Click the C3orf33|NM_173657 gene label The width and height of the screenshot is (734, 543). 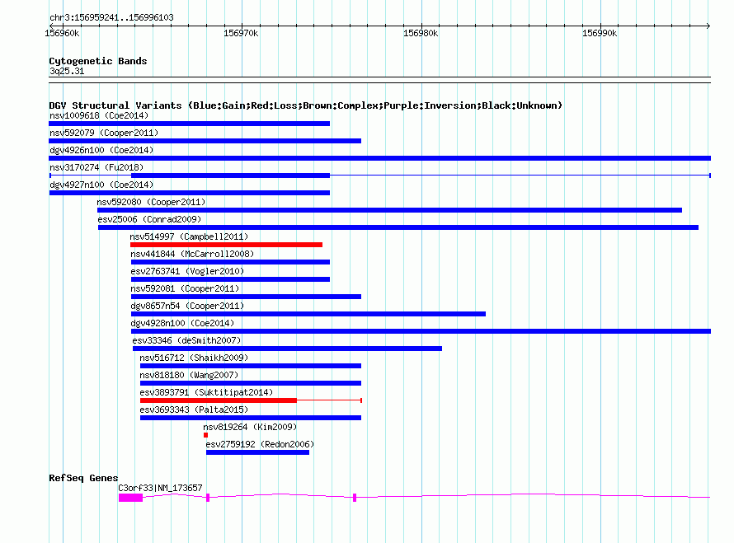click(160, 488)
